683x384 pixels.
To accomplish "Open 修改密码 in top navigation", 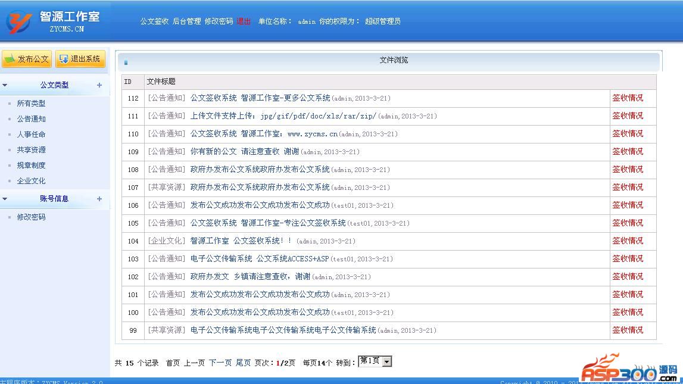I will [x=219, y=21].
